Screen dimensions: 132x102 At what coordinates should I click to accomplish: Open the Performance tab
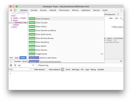coord(64,10)
